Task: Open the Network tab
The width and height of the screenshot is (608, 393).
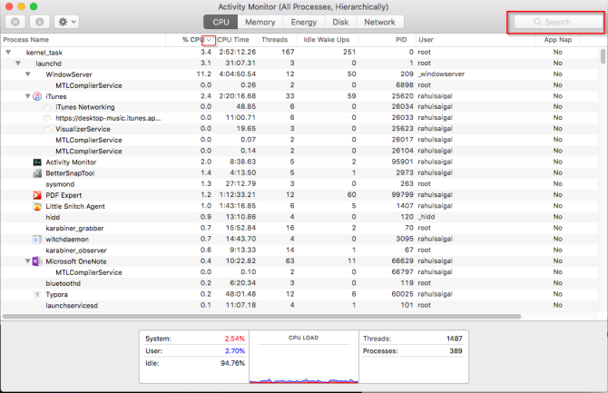Action: pyautogui.click(x=379, y=22)
